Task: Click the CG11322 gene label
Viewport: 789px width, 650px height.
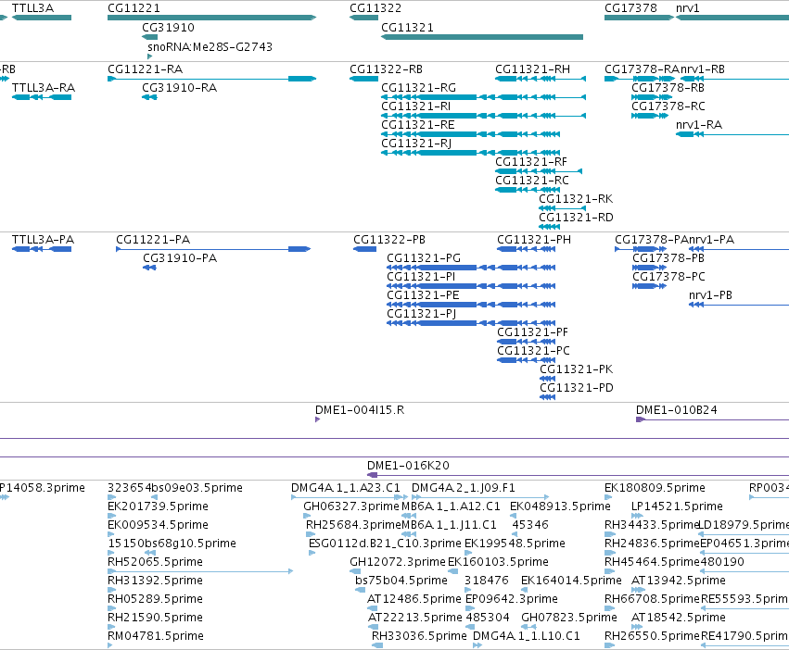Action: pyautogui.click(x=375, y=8)
